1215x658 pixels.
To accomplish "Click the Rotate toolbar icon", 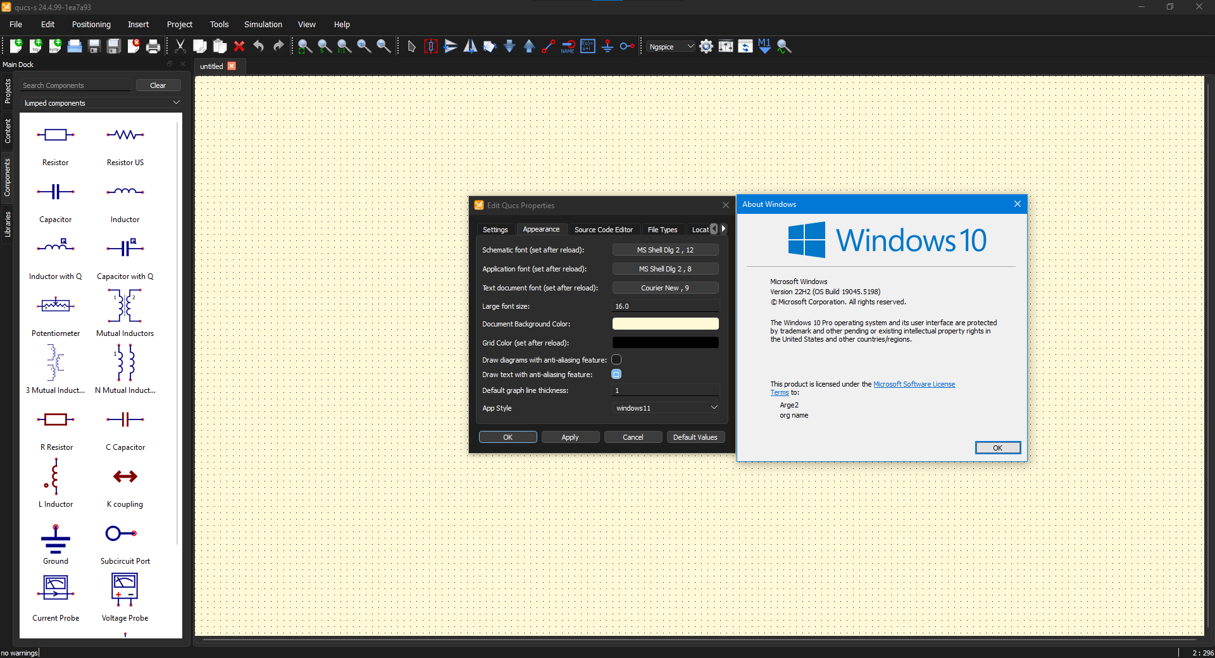I will coord(490,46).
